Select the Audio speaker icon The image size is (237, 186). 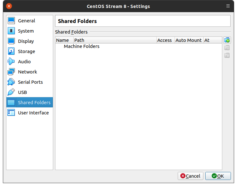11,62
